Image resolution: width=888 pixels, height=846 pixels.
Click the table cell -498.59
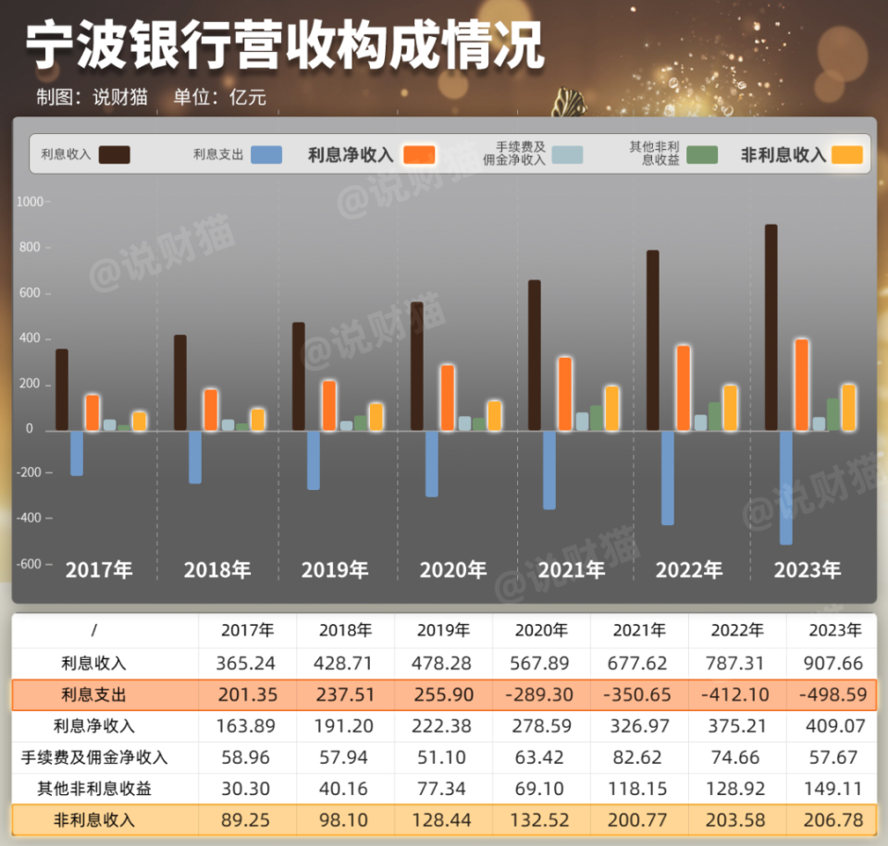coord(833,694)
